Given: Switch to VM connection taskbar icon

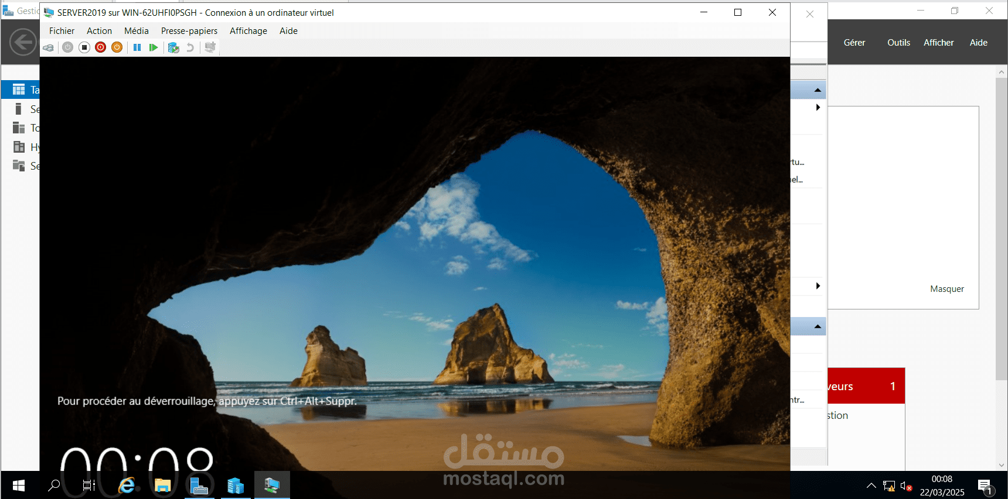Looking at the screenshot, I should pyautogui.click(x=272, y=486).
